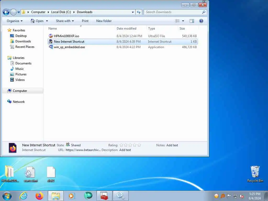Select the Recycle Bin on desktop
The width and height of the screenshot is (268, 201).
point(255,174)
